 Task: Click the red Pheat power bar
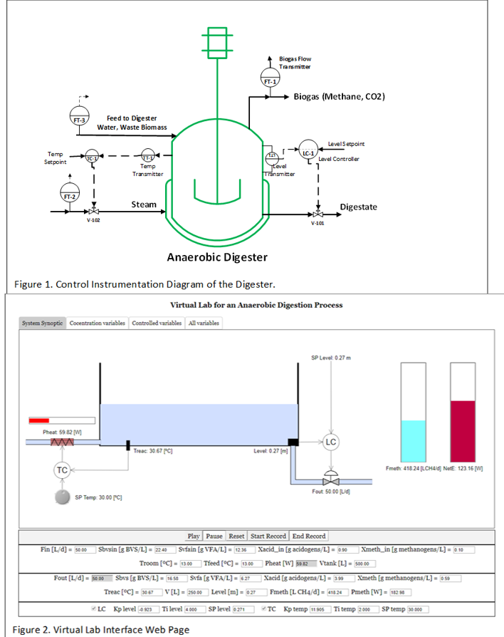click(x=39, y=420)
